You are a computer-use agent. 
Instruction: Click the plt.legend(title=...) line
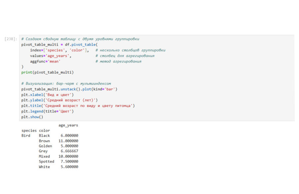(48, 111)
